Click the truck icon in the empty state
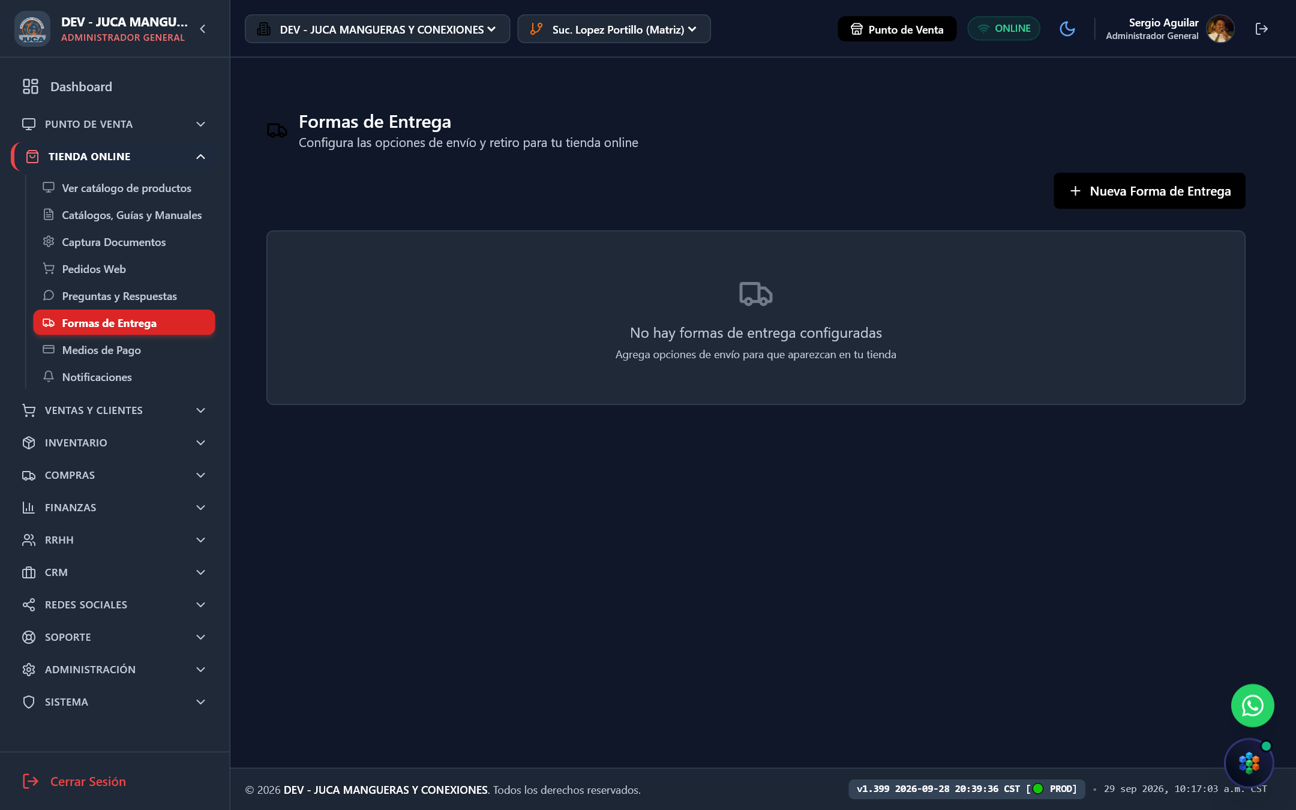Viewport: 1296px width, 810px height. 756,294
